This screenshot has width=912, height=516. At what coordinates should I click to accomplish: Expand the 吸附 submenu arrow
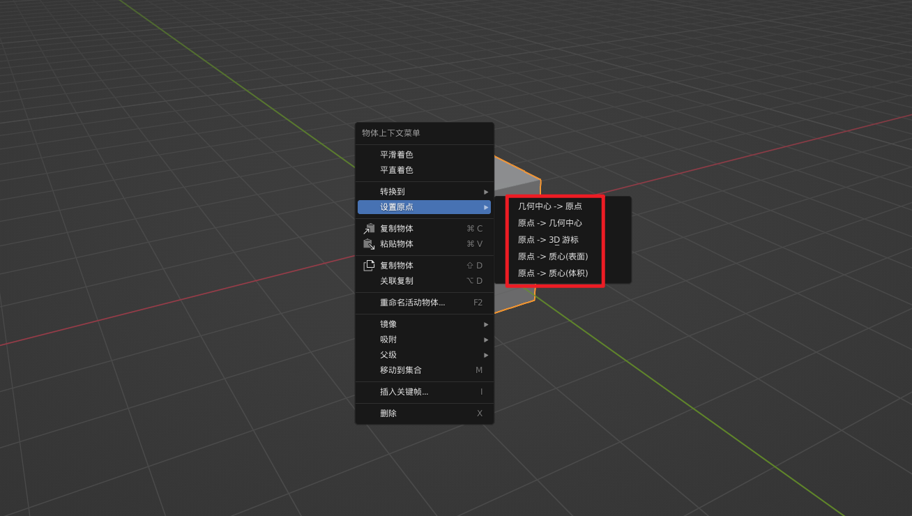[486, 340]
